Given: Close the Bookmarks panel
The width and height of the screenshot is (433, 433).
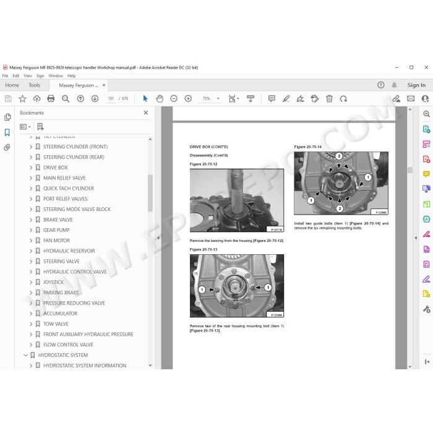Looking at the screenshot, I should point(146,113).
